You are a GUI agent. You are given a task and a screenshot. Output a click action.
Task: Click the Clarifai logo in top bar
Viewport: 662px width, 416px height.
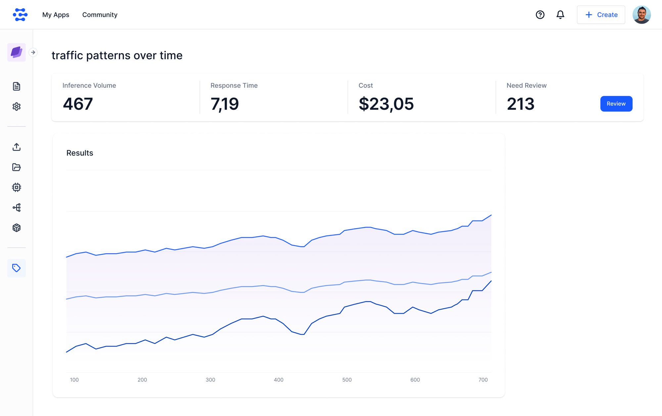point(20,15)
